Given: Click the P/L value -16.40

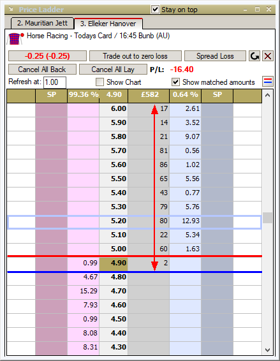Looking at the screenshot, I should click(182, 70).
